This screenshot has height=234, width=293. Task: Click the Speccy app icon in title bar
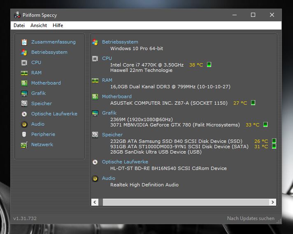pyautogui.click(x=17, y=15)
